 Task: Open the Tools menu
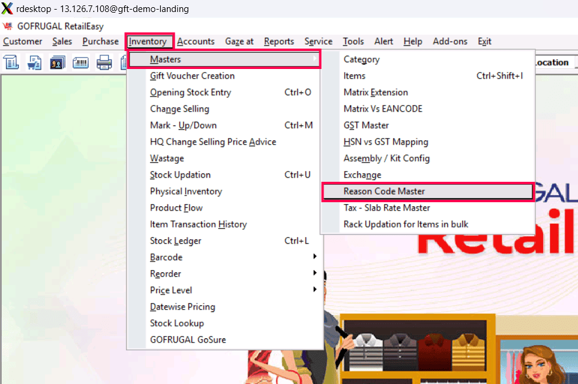pyautogui.click(x=353, y=41)
